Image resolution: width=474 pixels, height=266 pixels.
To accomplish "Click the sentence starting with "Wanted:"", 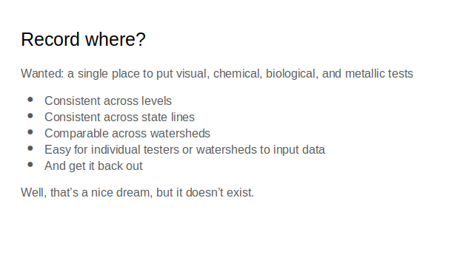I will tap(217, 74).
